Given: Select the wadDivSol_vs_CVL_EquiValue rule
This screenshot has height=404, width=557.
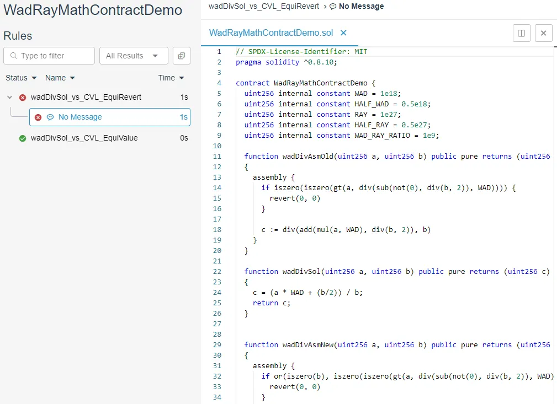Looking at the screenshot, I should pos(84,138).
